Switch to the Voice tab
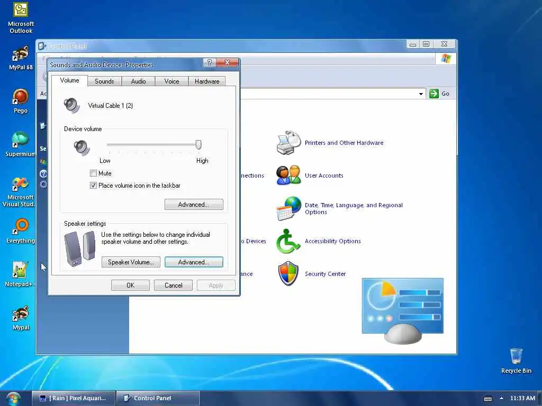 171,81
